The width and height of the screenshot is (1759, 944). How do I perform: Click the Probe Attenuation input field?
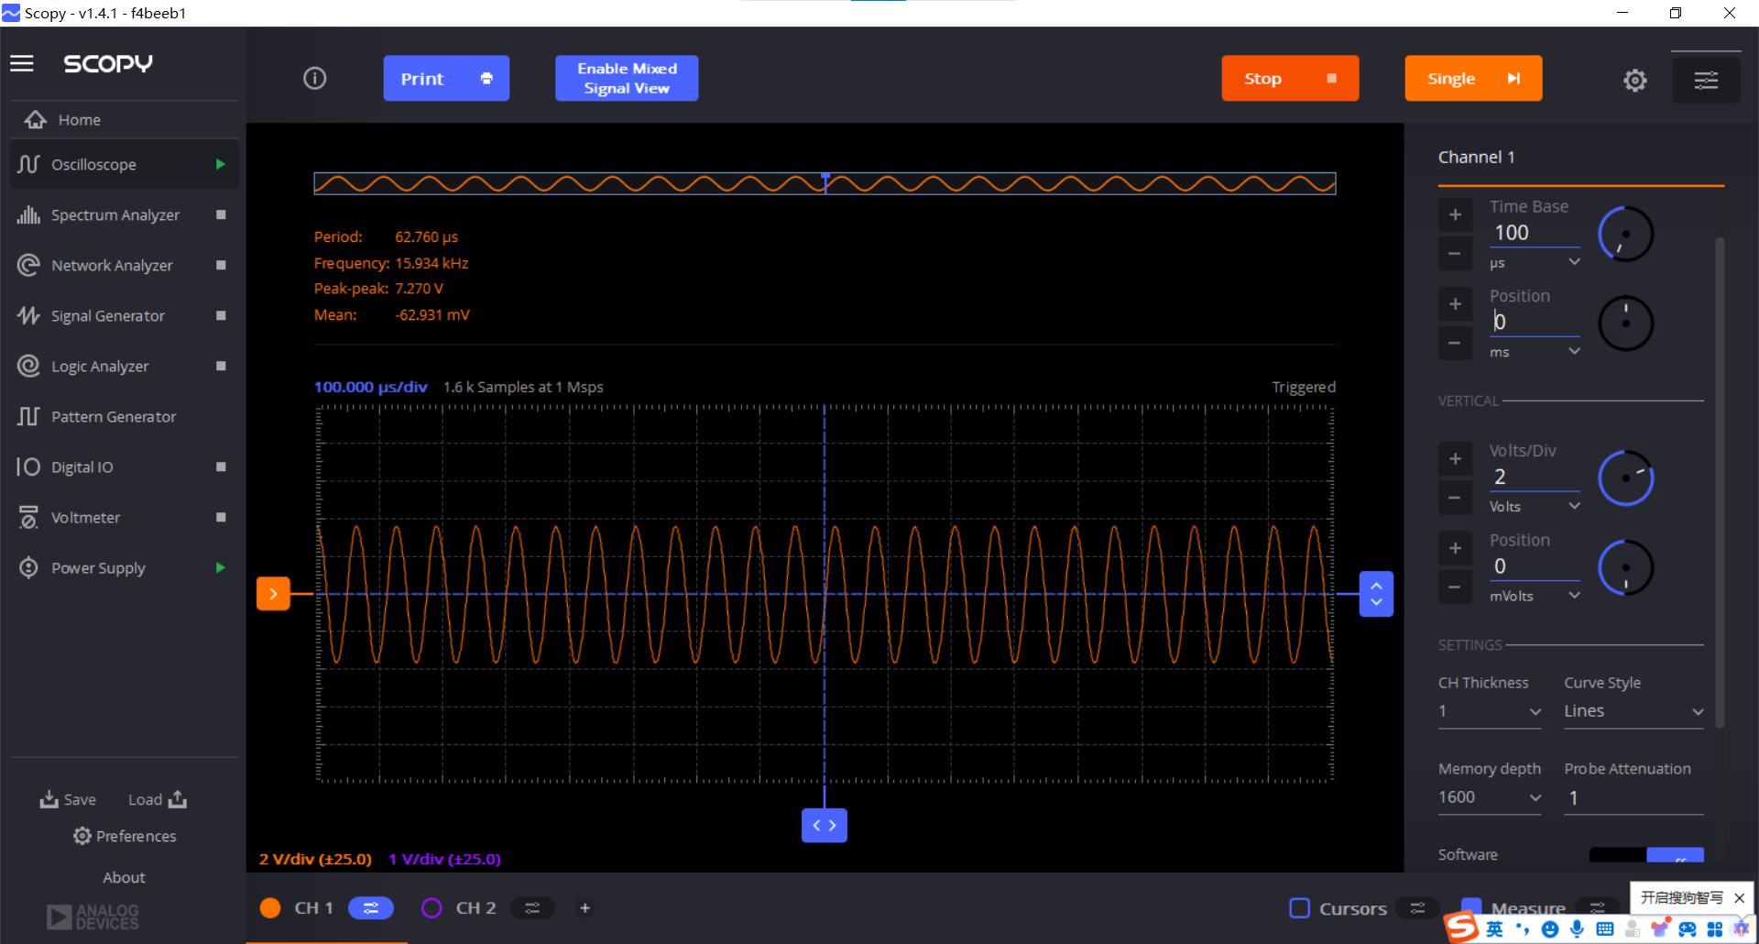1633,797
